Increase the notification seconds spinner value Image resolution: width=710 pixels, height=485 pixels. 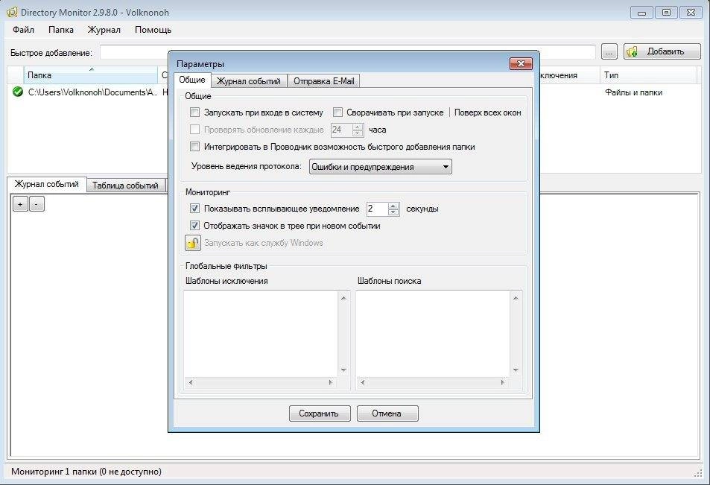(393, 206)
